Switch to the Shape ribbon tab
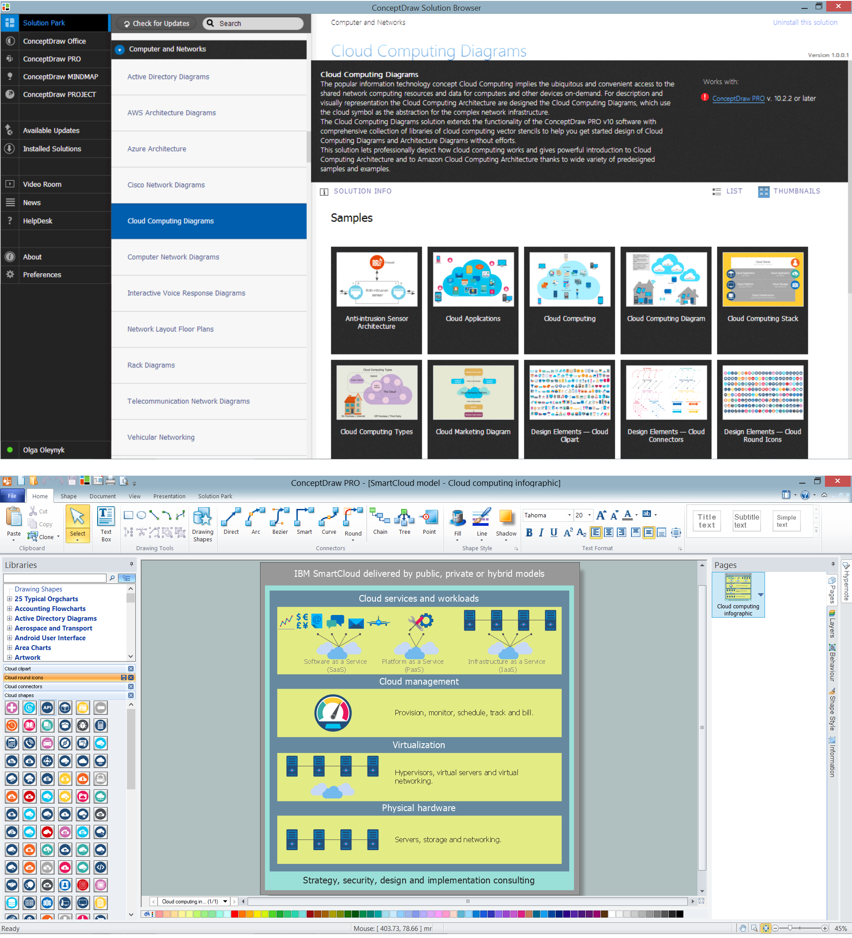852x938 pixels. point(68,496)
